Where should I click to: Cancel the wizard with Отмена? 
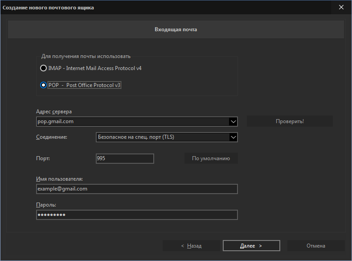click(x=316, y=246)
